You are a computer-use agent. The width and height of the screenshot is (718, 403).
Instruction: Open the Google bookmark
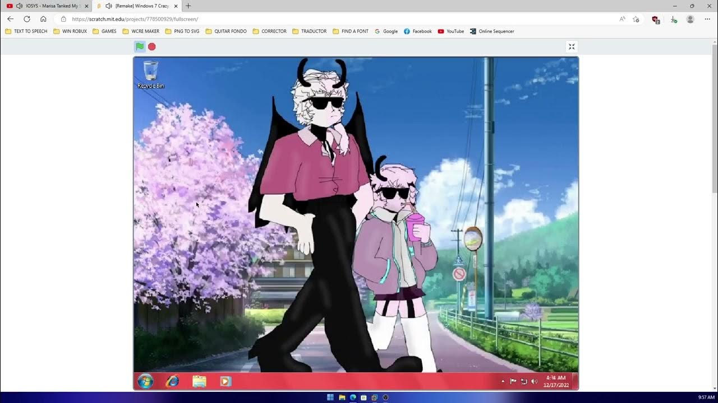(386, 31)
